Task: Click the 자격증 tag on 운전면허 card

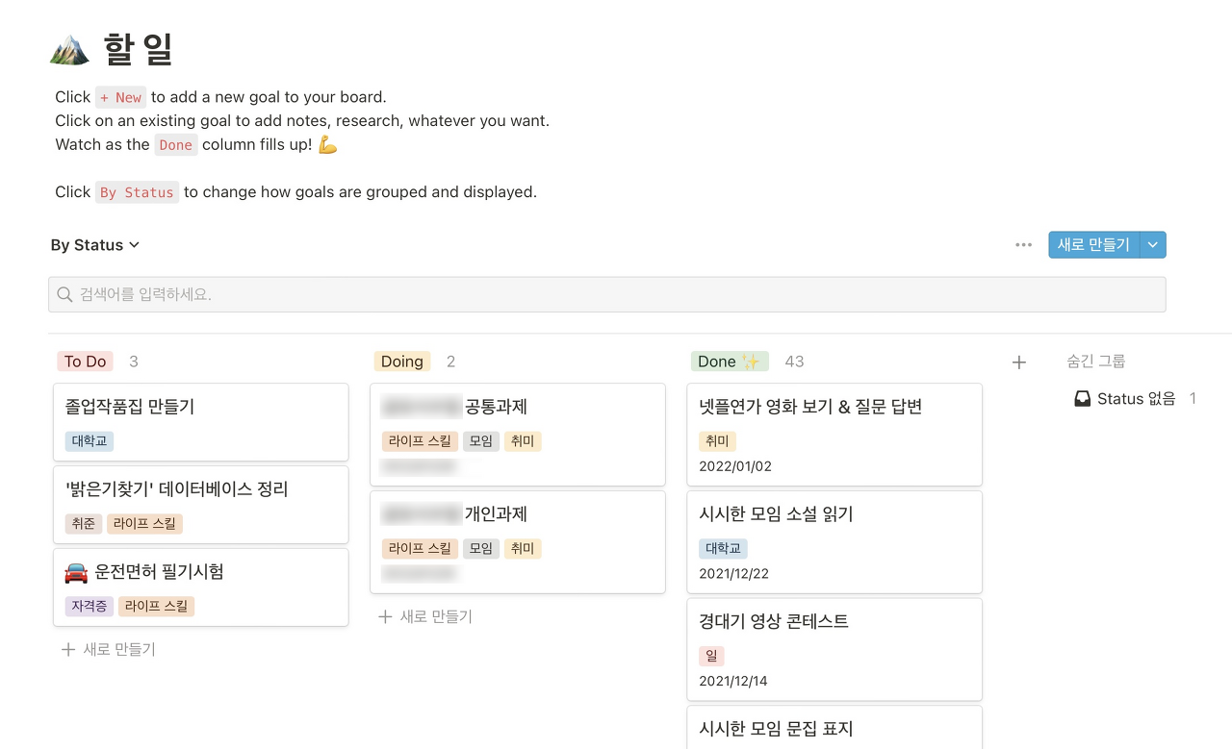Action: 90,607
